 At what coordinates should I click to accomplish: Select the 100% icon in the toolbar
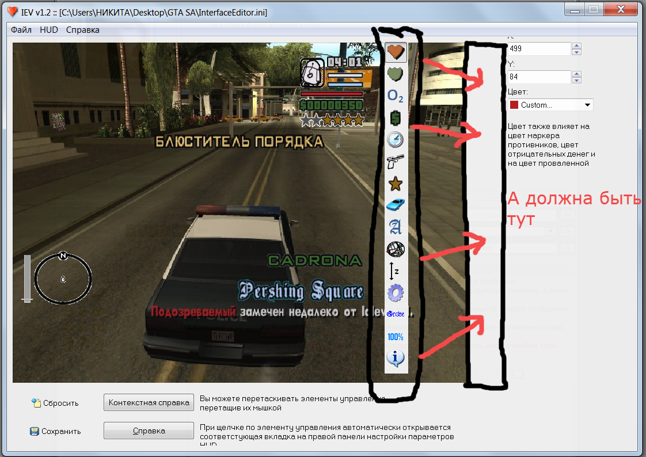396,337
